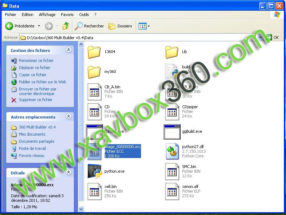Select the 13604 folder icon
Screen dimensions: 286x215
pos(94,52)
